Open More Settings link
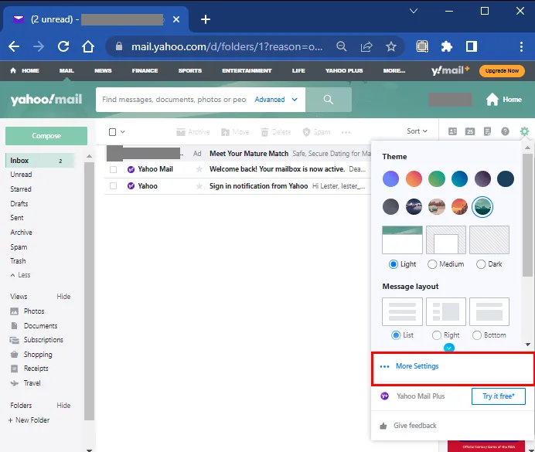 point(417,366)
